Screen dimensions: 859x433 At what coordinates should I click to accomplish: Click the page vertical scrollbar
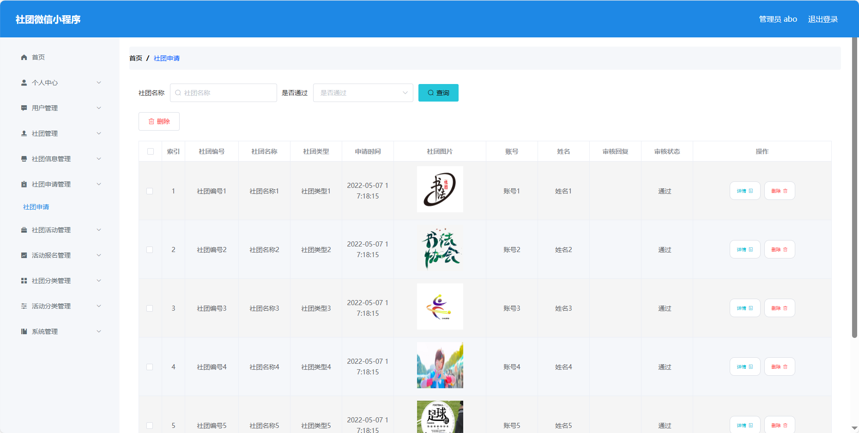point(854,187)
